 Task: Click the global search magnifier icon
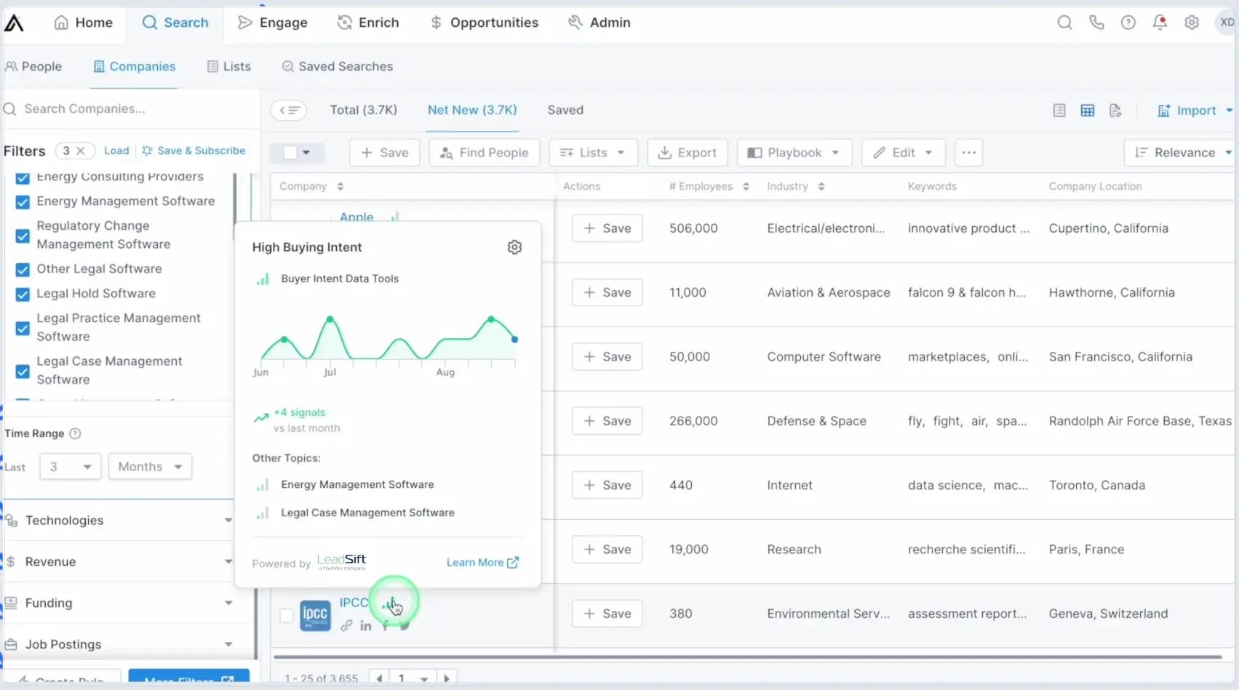(1064, 23)
